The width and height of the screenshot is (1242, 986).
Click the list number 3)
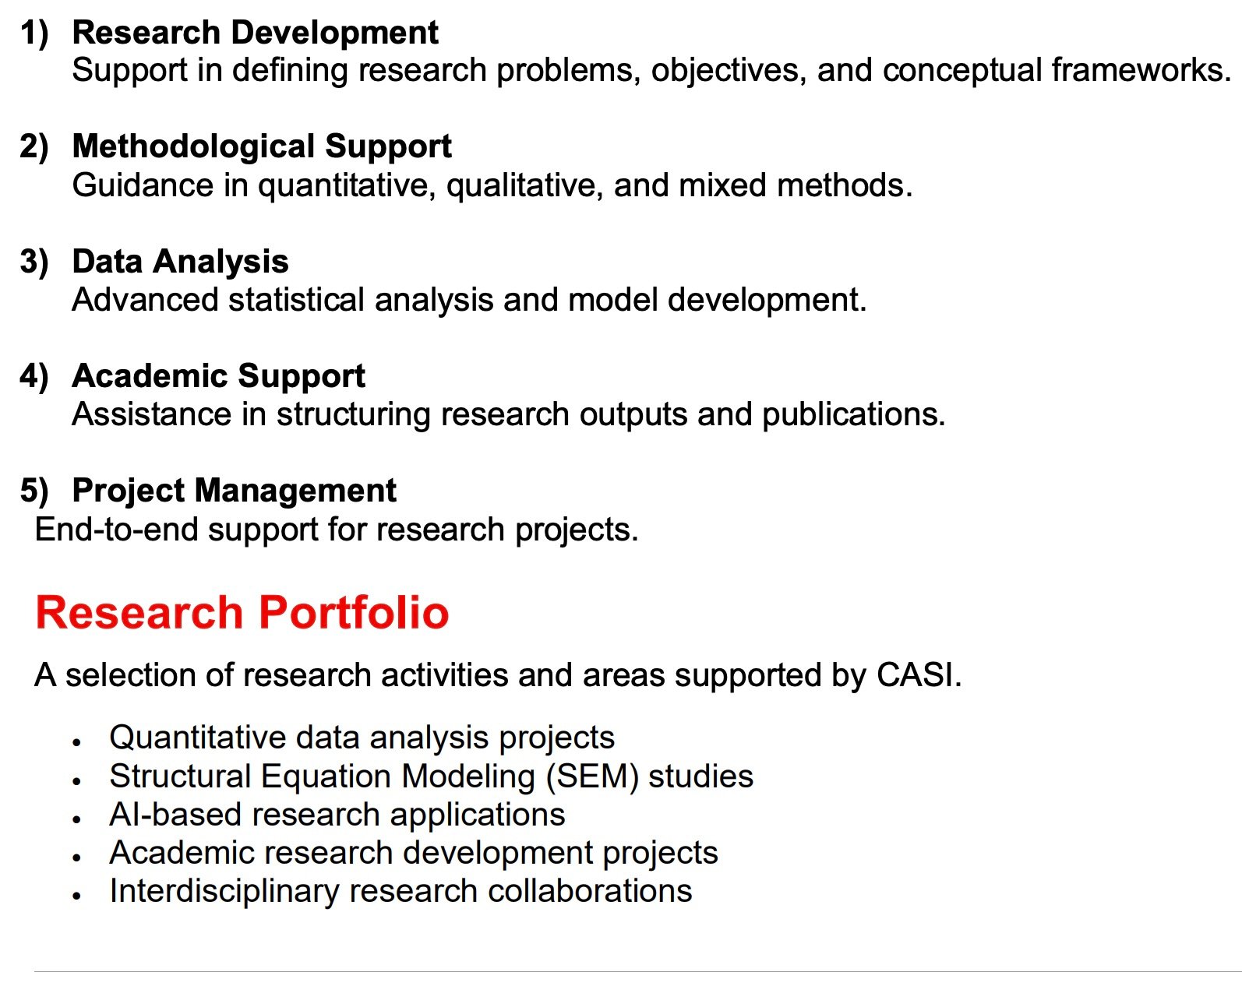34,262
